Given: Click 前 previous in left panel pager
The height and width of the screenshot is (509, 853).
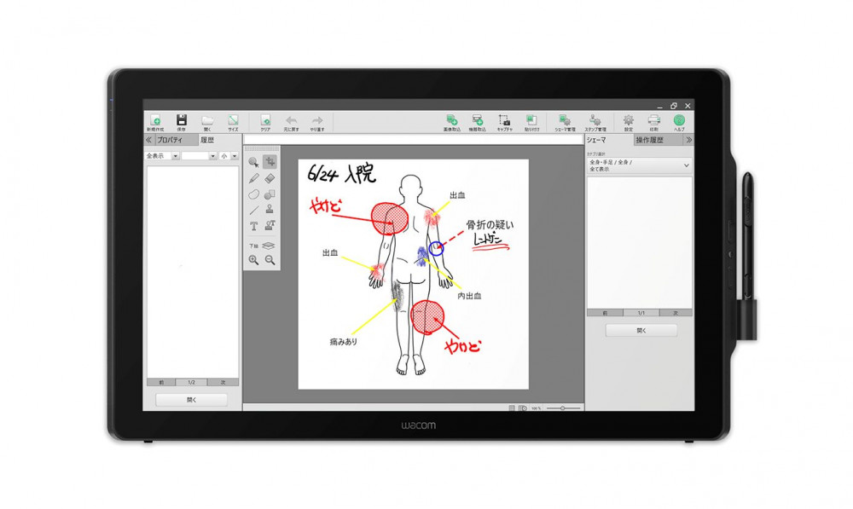Looking at the screenshot, I should (x=161, y=383).
